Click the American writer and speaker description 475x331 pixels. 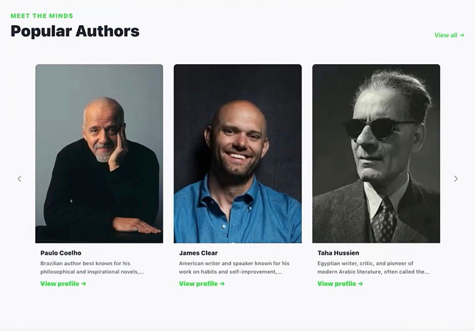point(234,268)
